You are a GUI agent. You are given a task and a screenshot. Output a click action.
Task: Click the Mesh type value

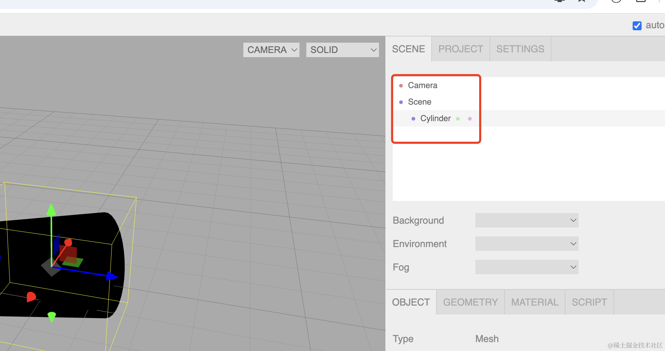coord(487,339)
